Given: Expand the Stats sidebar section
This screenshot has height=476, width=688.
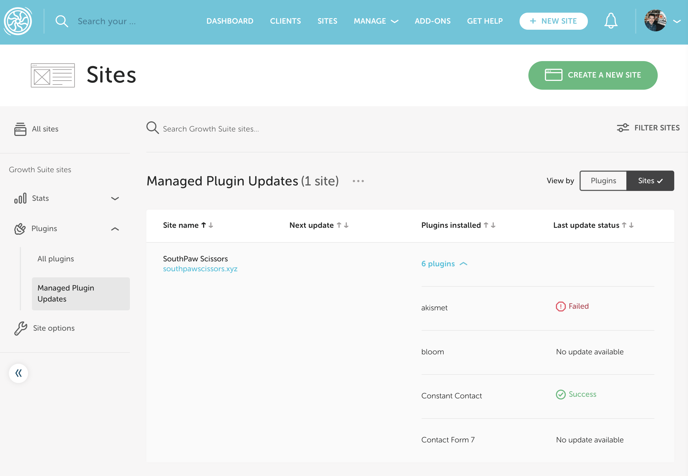Looking at the screenshot, I should [x=115, y=198].
